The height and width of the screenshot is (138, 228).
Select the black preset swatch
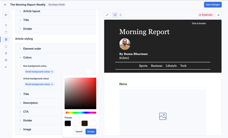68,123
